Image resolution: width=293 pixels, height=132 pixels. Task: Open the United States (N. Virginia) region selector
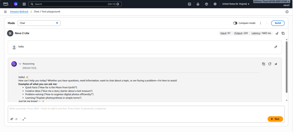pos(236,4)
